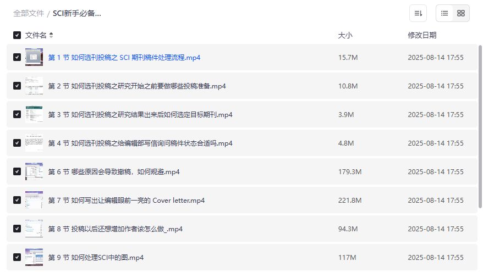Screen dimensions: 483x272
Task: Click the 第 4 节 video thumbnail
Action: (x=34, y=143)
